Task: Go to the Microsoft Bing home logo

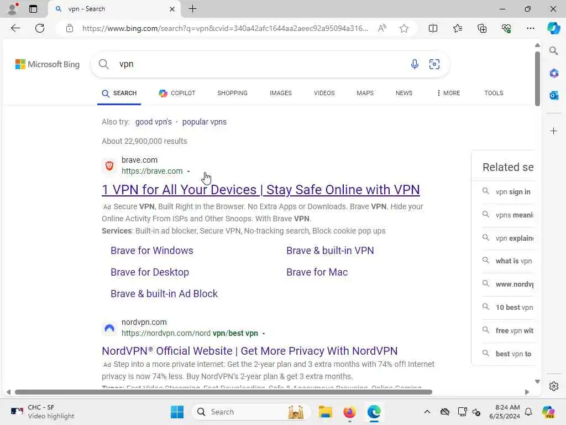Action: click(x=48, y=64)
